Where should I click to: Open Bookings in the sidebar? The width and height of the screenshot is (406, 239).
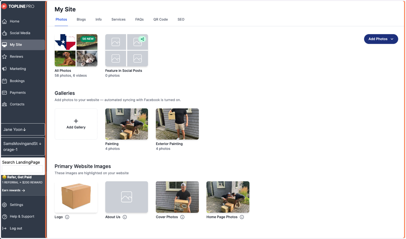[x=23, y=81]
